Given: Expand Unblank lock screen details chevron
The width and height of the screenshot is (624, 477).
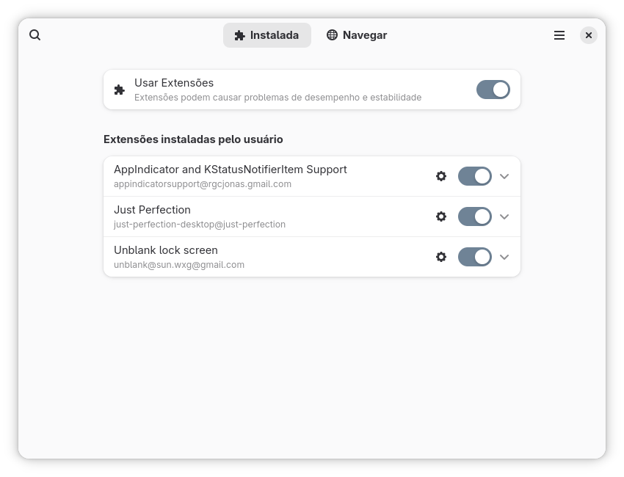Looking at the screenshot, I should (504, 257).
